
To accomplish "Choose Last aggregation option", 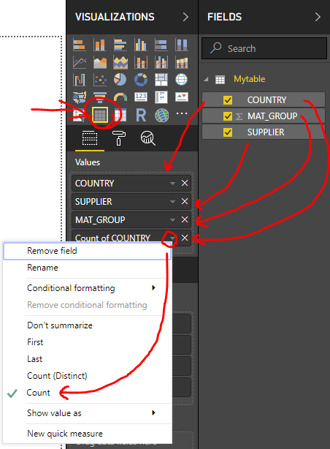I will (88, 359).
